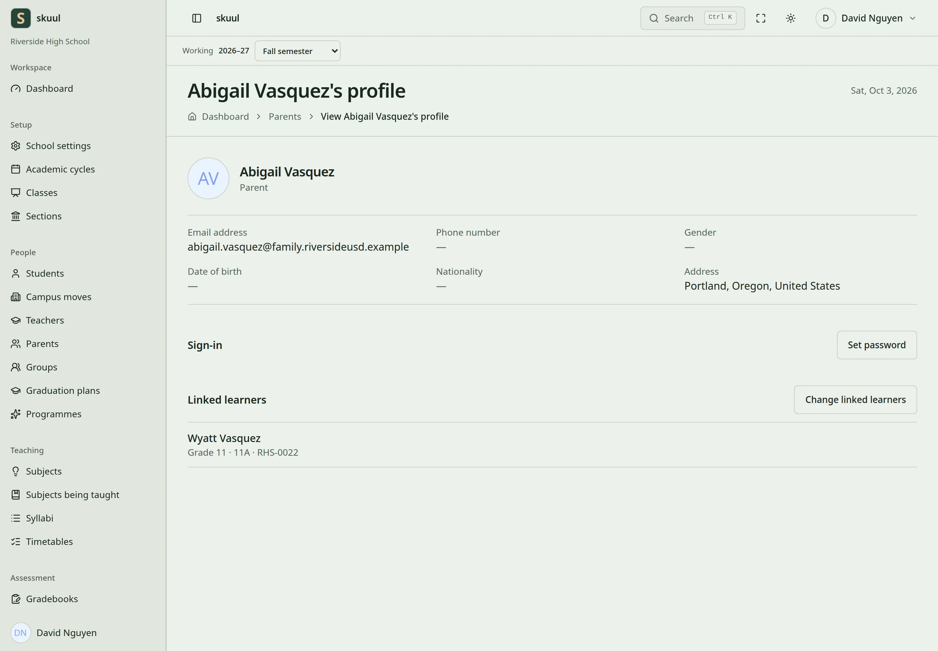Click the Parents people icon
The width and height of the screenshot is (938, 651).
coord(16,343)
